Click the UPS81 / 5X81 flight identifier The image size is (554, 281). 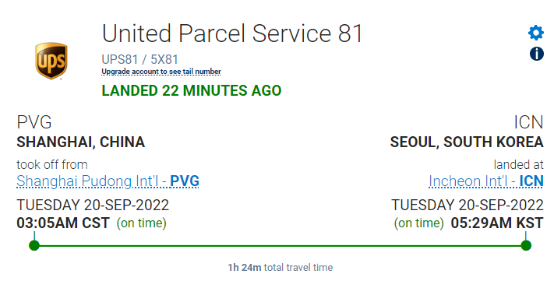coord(140,59)
